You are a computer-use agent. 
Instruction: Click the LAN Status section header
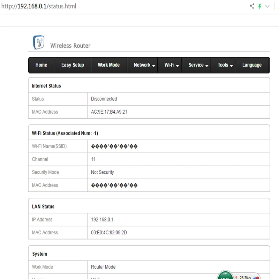point(43,206)
